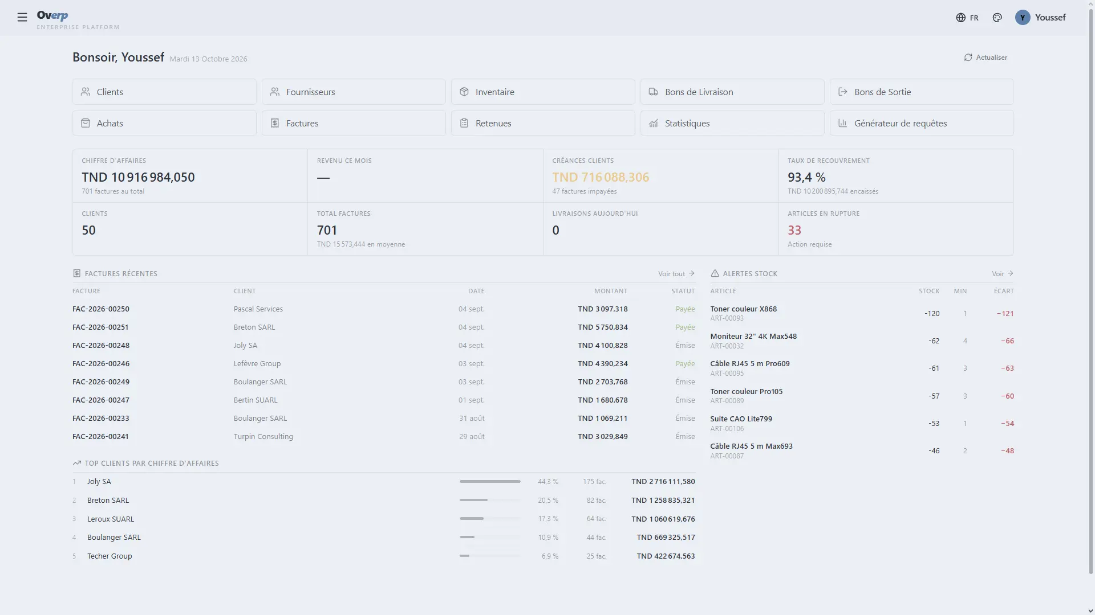Select Suite CAO Lite799 alert
Screen dimensions: 1095x615
coord(862,424)
